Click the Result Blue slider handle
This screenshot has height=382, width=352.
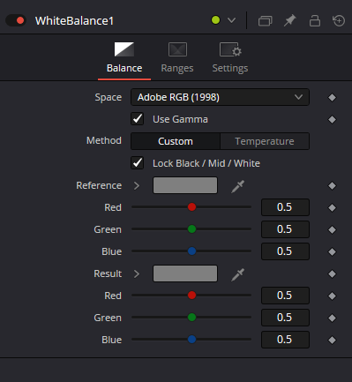191,340
